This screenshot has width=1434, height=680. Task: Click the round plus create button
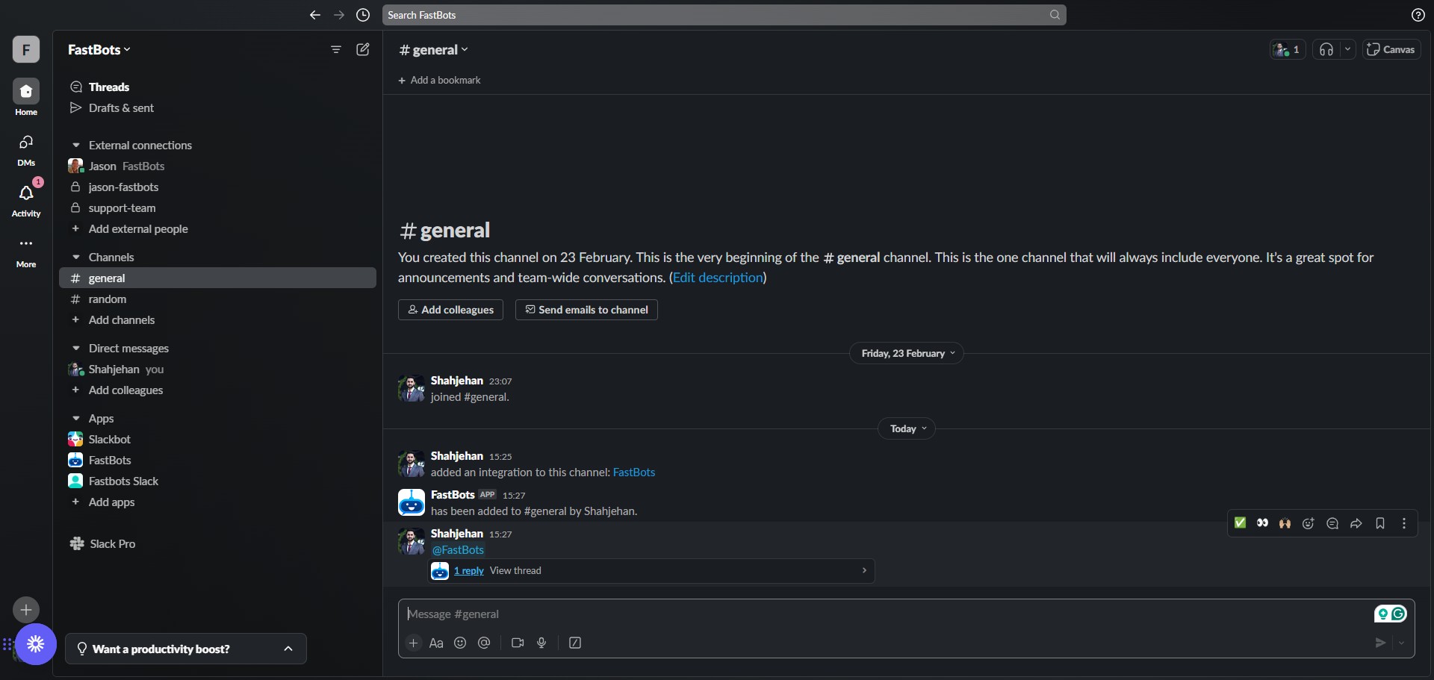[x=26, y=610]
